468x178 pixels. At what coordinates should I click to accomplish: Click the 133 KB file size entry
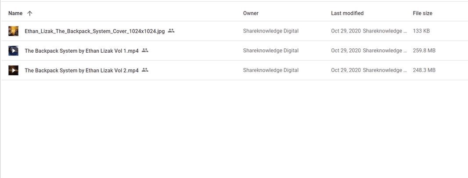point(421,31)
